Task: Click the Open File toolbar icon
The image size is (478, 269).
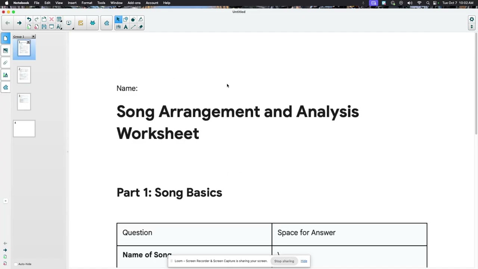Action: [44, 19]
